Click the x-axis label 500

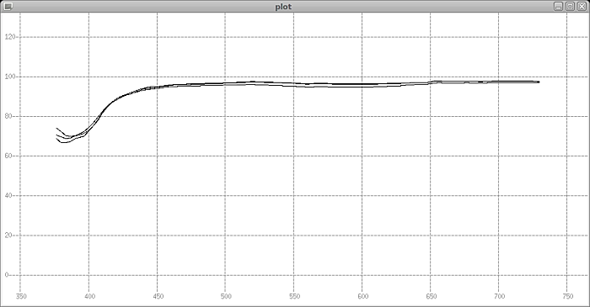(x=226, y=297)
